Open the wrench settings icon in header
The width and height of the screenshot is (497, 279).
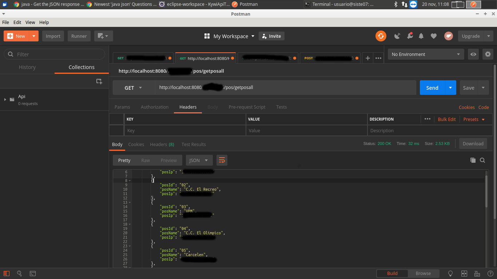click(x=410, y=36)
